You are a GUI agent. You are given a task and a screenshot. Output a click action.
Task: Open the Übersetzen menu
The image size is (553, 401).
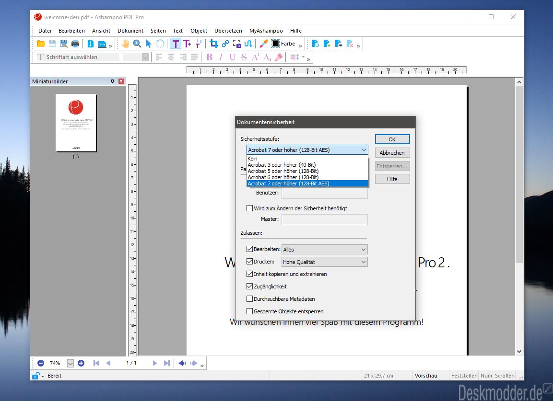(228, 31)
